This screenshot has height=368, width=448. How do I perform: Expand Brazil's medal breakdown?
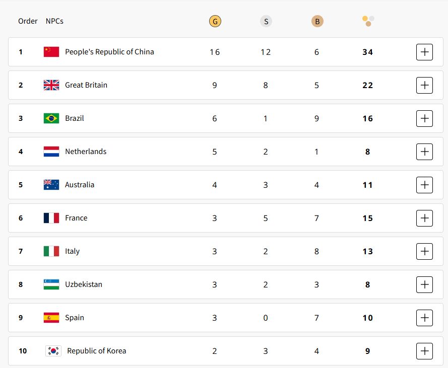pyautogui.click(x=424, y=118)
